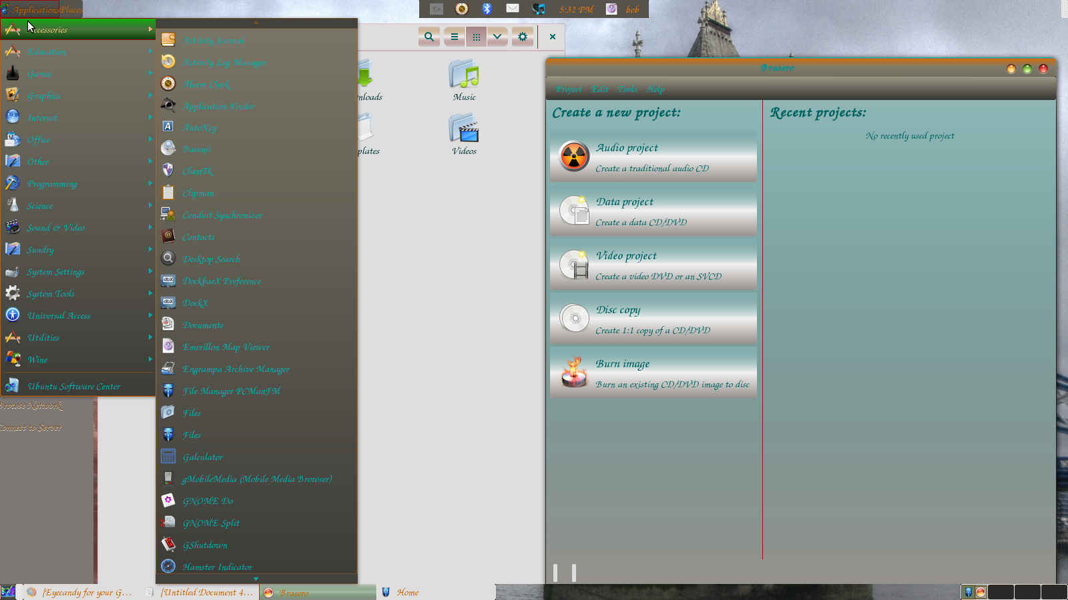Viewport: 1068px width, 600px height.
Task: Expand the Games submenu
Action: click(x=78, y=73)
